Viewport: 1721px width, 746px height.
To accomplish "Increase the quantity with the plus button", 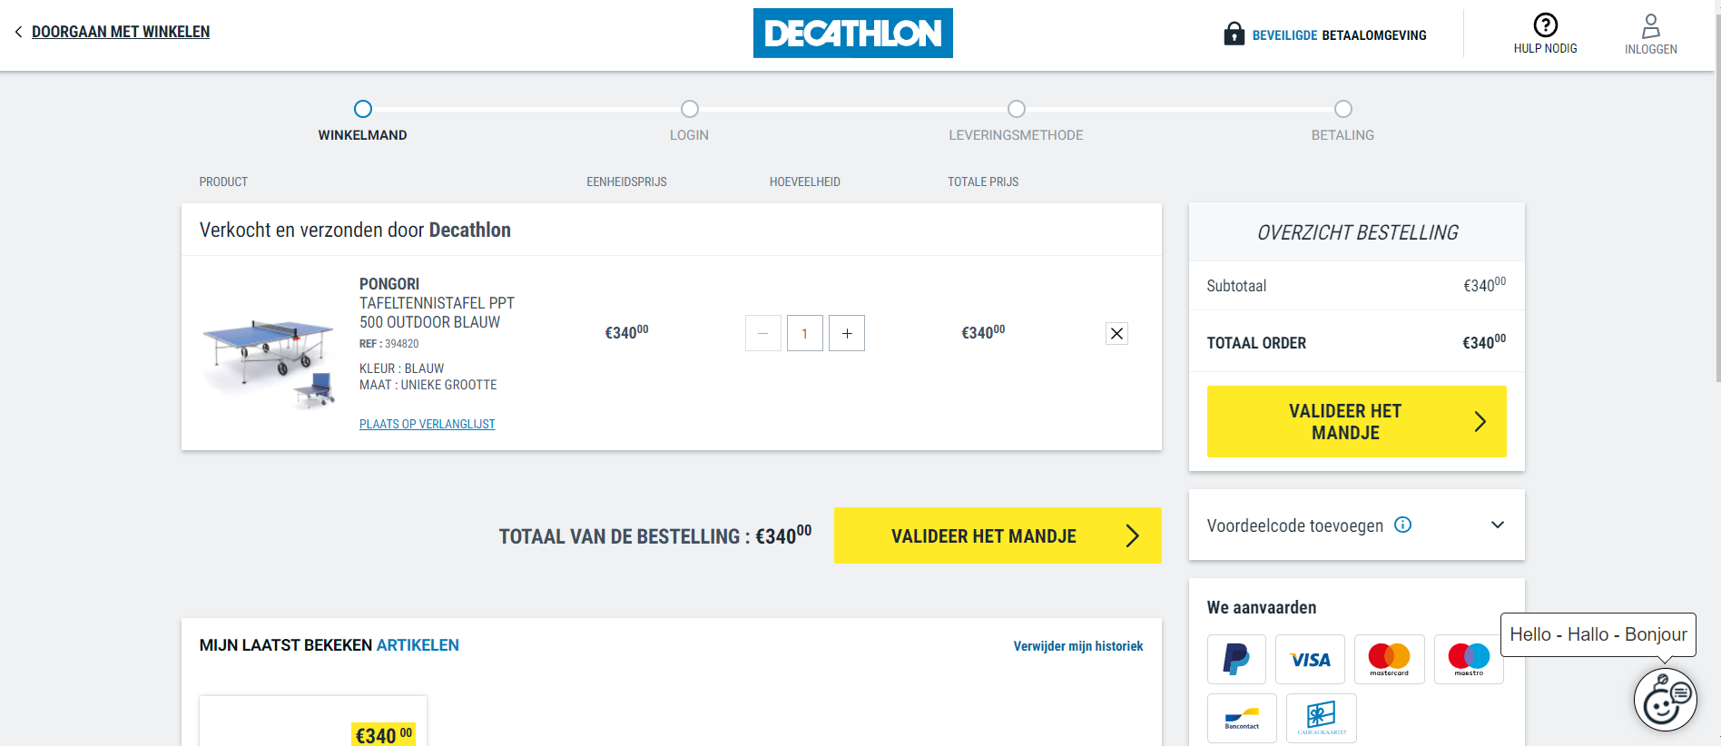I will (847, 333).
